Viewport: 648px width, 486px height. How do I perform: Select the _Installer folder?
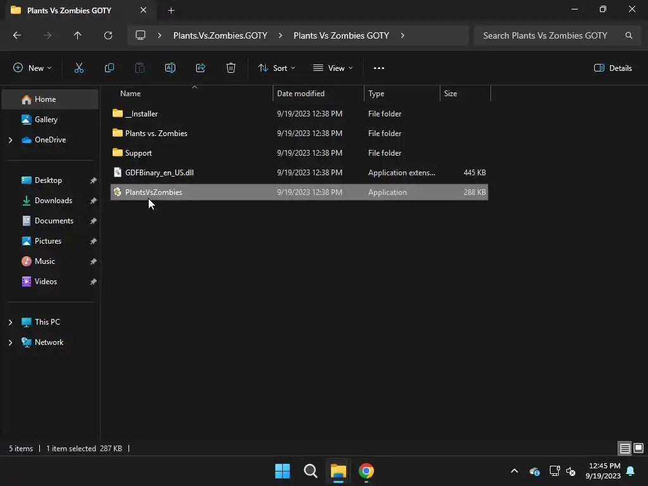pyautogui.click(x=299, y=114)
